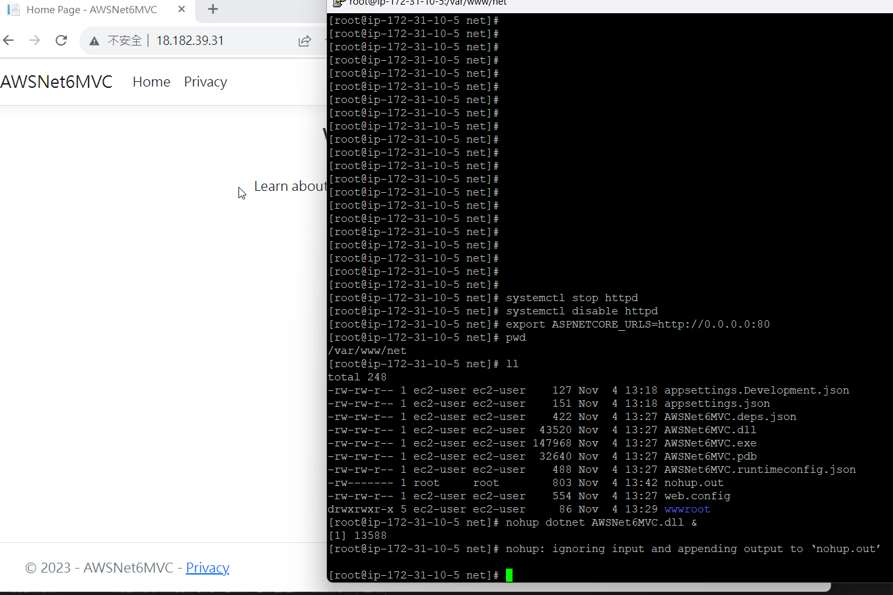Click the 'll' command line in terminal
Image resolution: width=893 pixels, height=595 pixels.
pos(513,364)
